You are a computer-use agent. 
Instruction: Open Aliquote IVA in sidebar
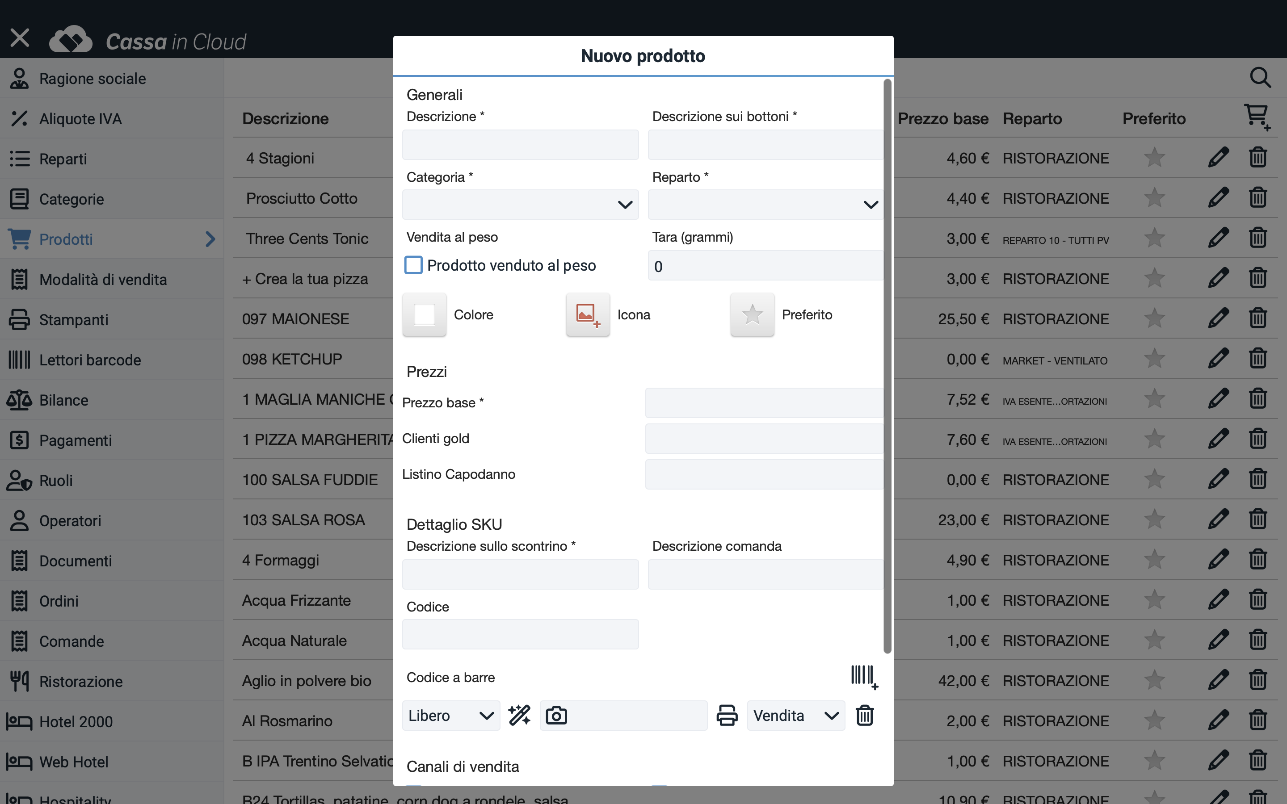pyautogui.click(x=112, y=118)
